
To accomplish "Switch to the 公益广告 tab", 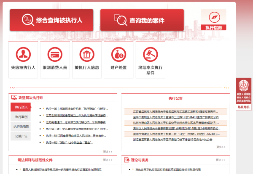I will [21, 136].
